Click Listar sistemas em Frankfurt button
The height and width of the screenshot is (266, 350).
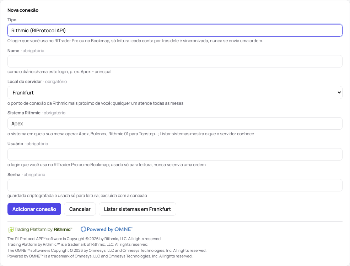coord(138,209)
